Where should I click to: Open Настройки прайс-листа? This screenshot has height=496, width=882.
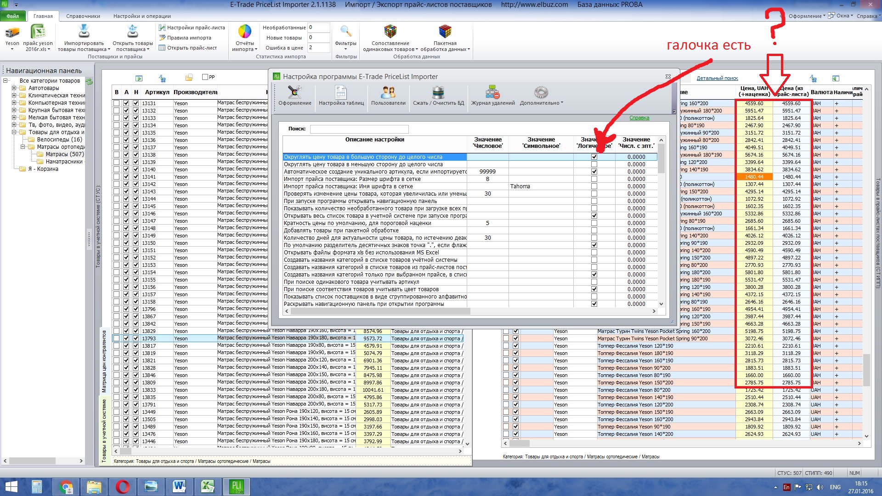(x=192, y=28)
